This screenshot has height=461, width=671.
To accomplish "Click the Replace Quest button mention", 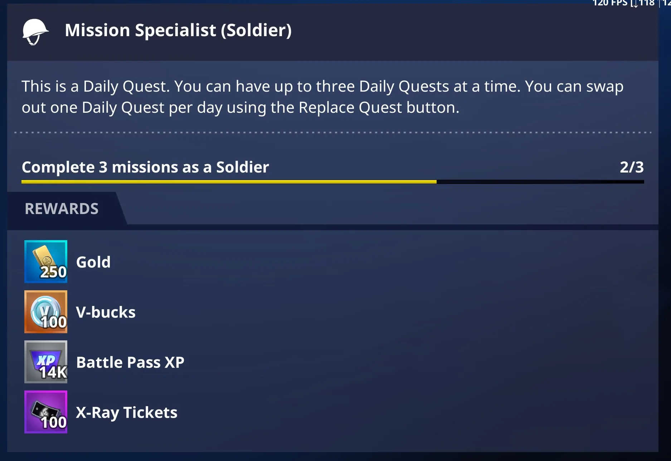I will [x=379, y=108].
